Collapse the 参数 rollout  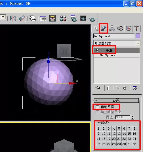point(116,100)
